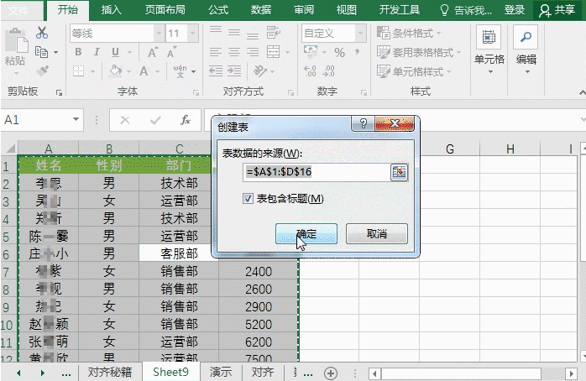The width and height of the screenshot is (586, 381).
Task: Click the Copy icon in clipboard group
Action: [x=41, y=52]
